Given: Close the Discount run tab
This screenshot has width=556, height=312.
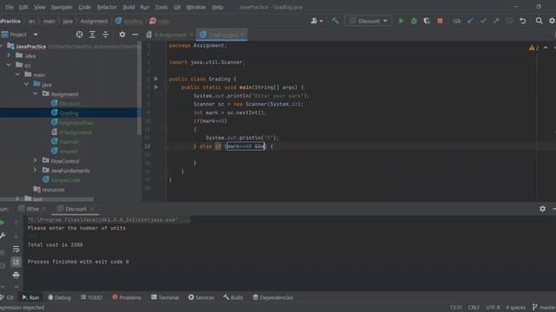Looking at the screenshot, I should coord(92,209).
